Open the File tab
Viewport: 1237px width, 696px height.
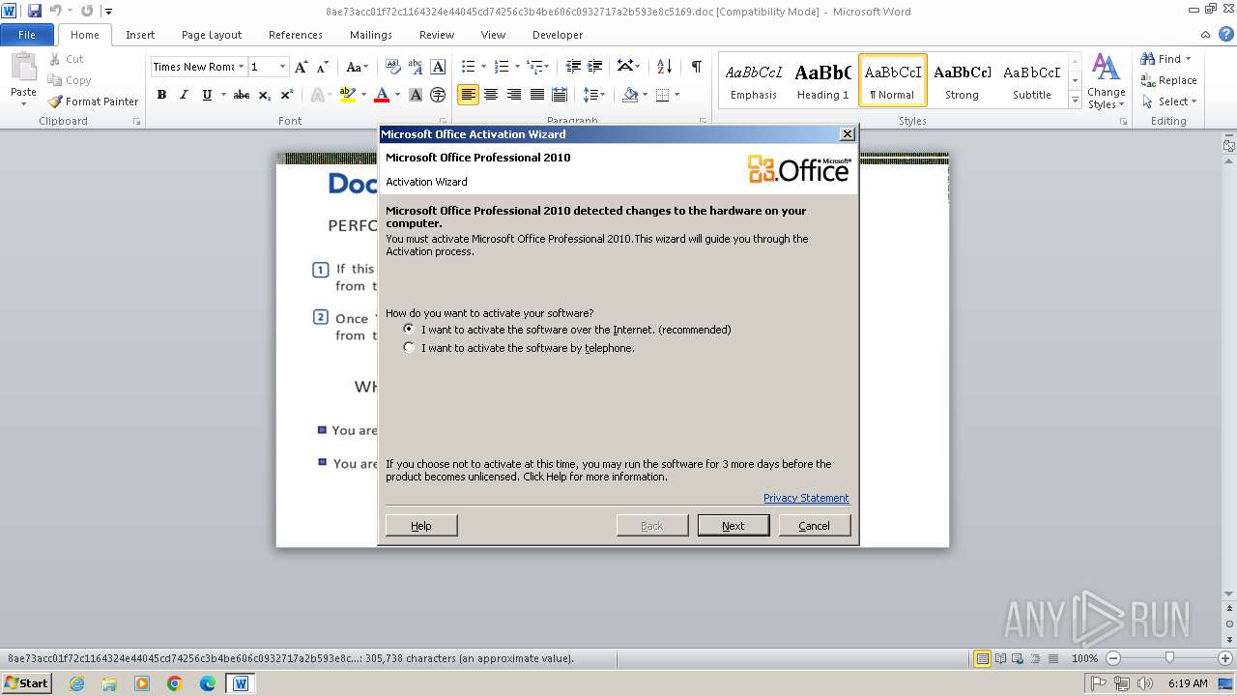[27, 35]
